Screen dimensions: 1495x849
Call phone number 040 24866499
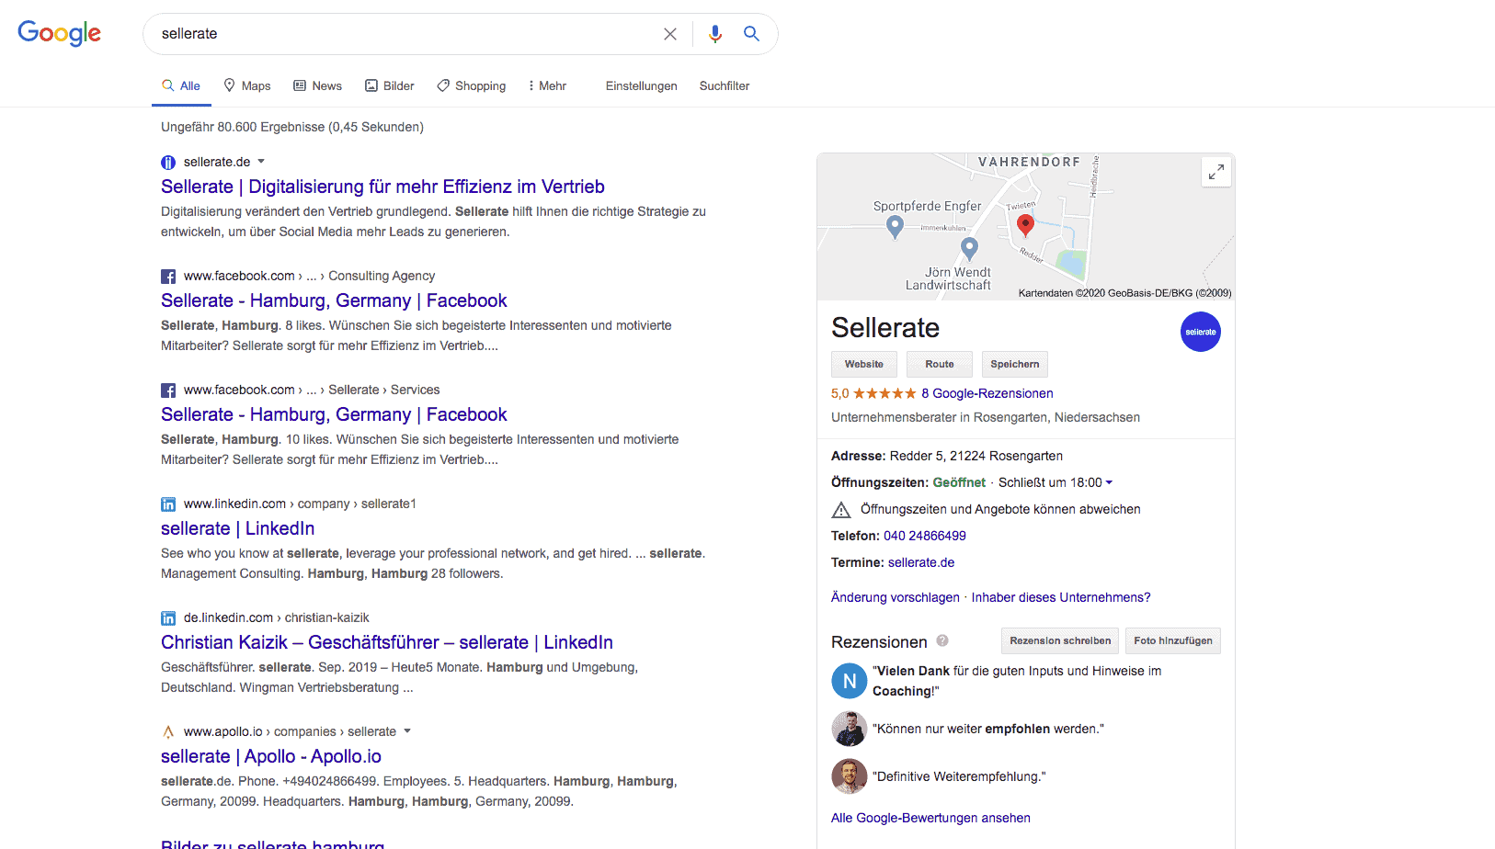click(925, 536)
